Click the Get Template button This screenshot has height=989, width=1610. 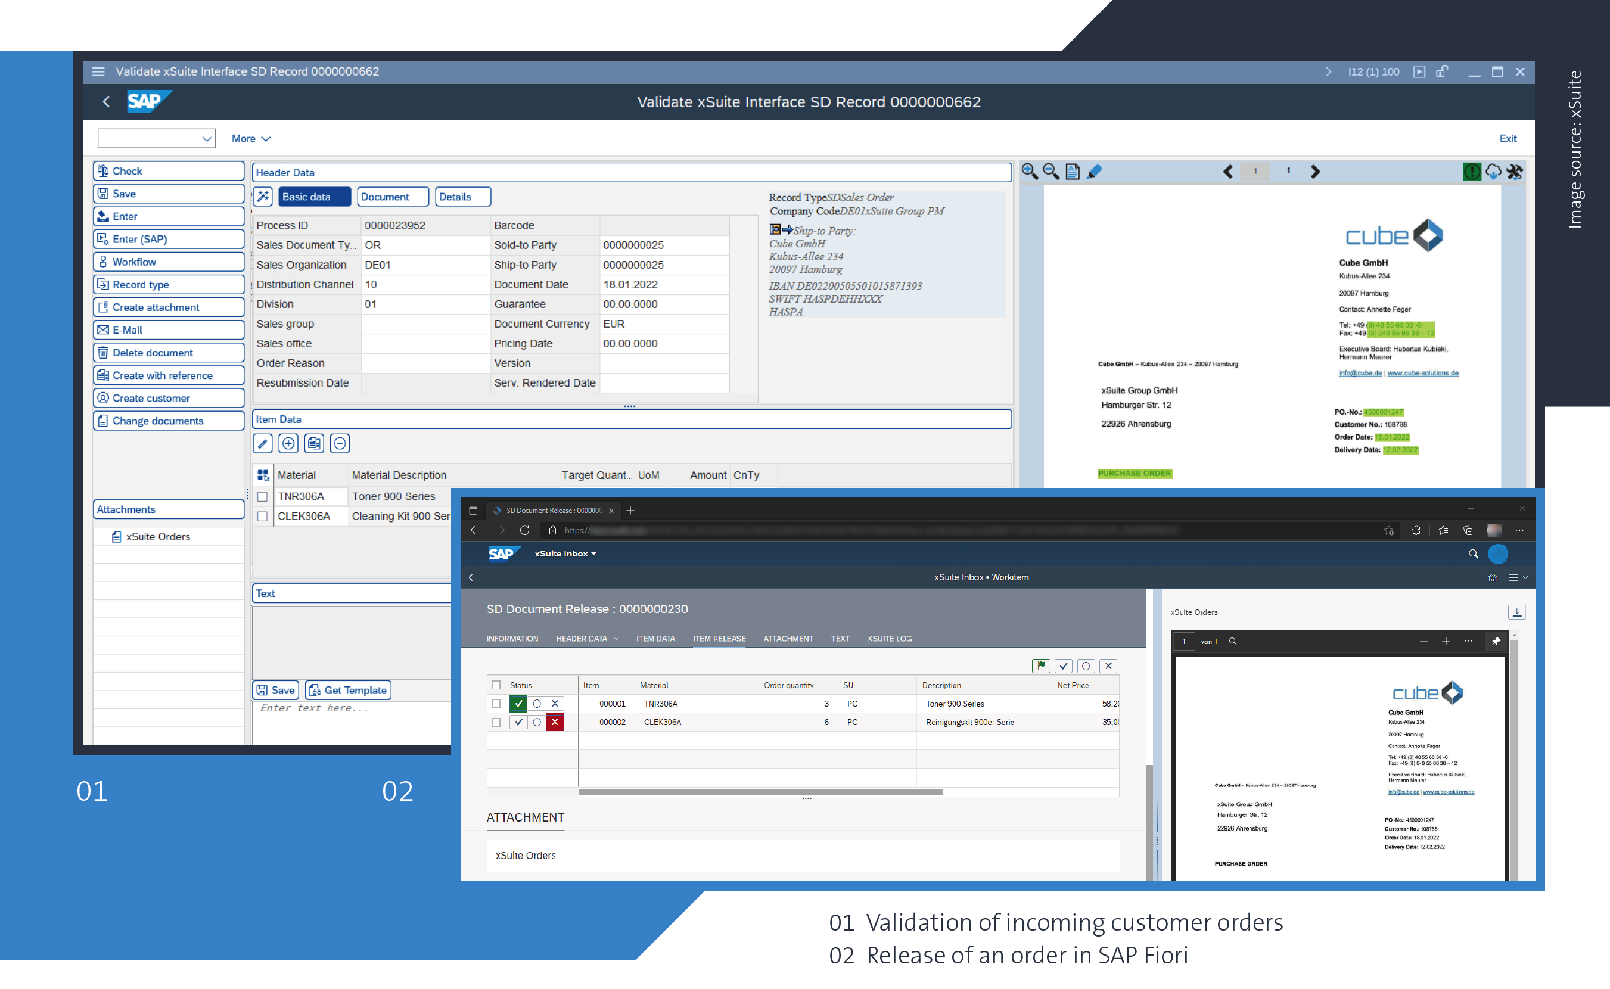tap(348, 690)
